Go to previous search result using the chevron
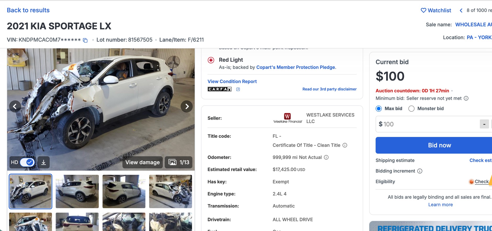This screenshot has width=492, height=231. point(461,10)
